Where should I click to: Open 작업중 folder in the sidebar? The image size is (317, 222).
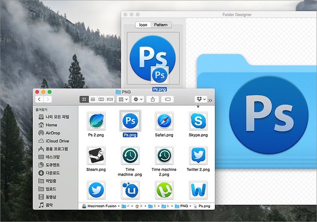coord(47,181)
